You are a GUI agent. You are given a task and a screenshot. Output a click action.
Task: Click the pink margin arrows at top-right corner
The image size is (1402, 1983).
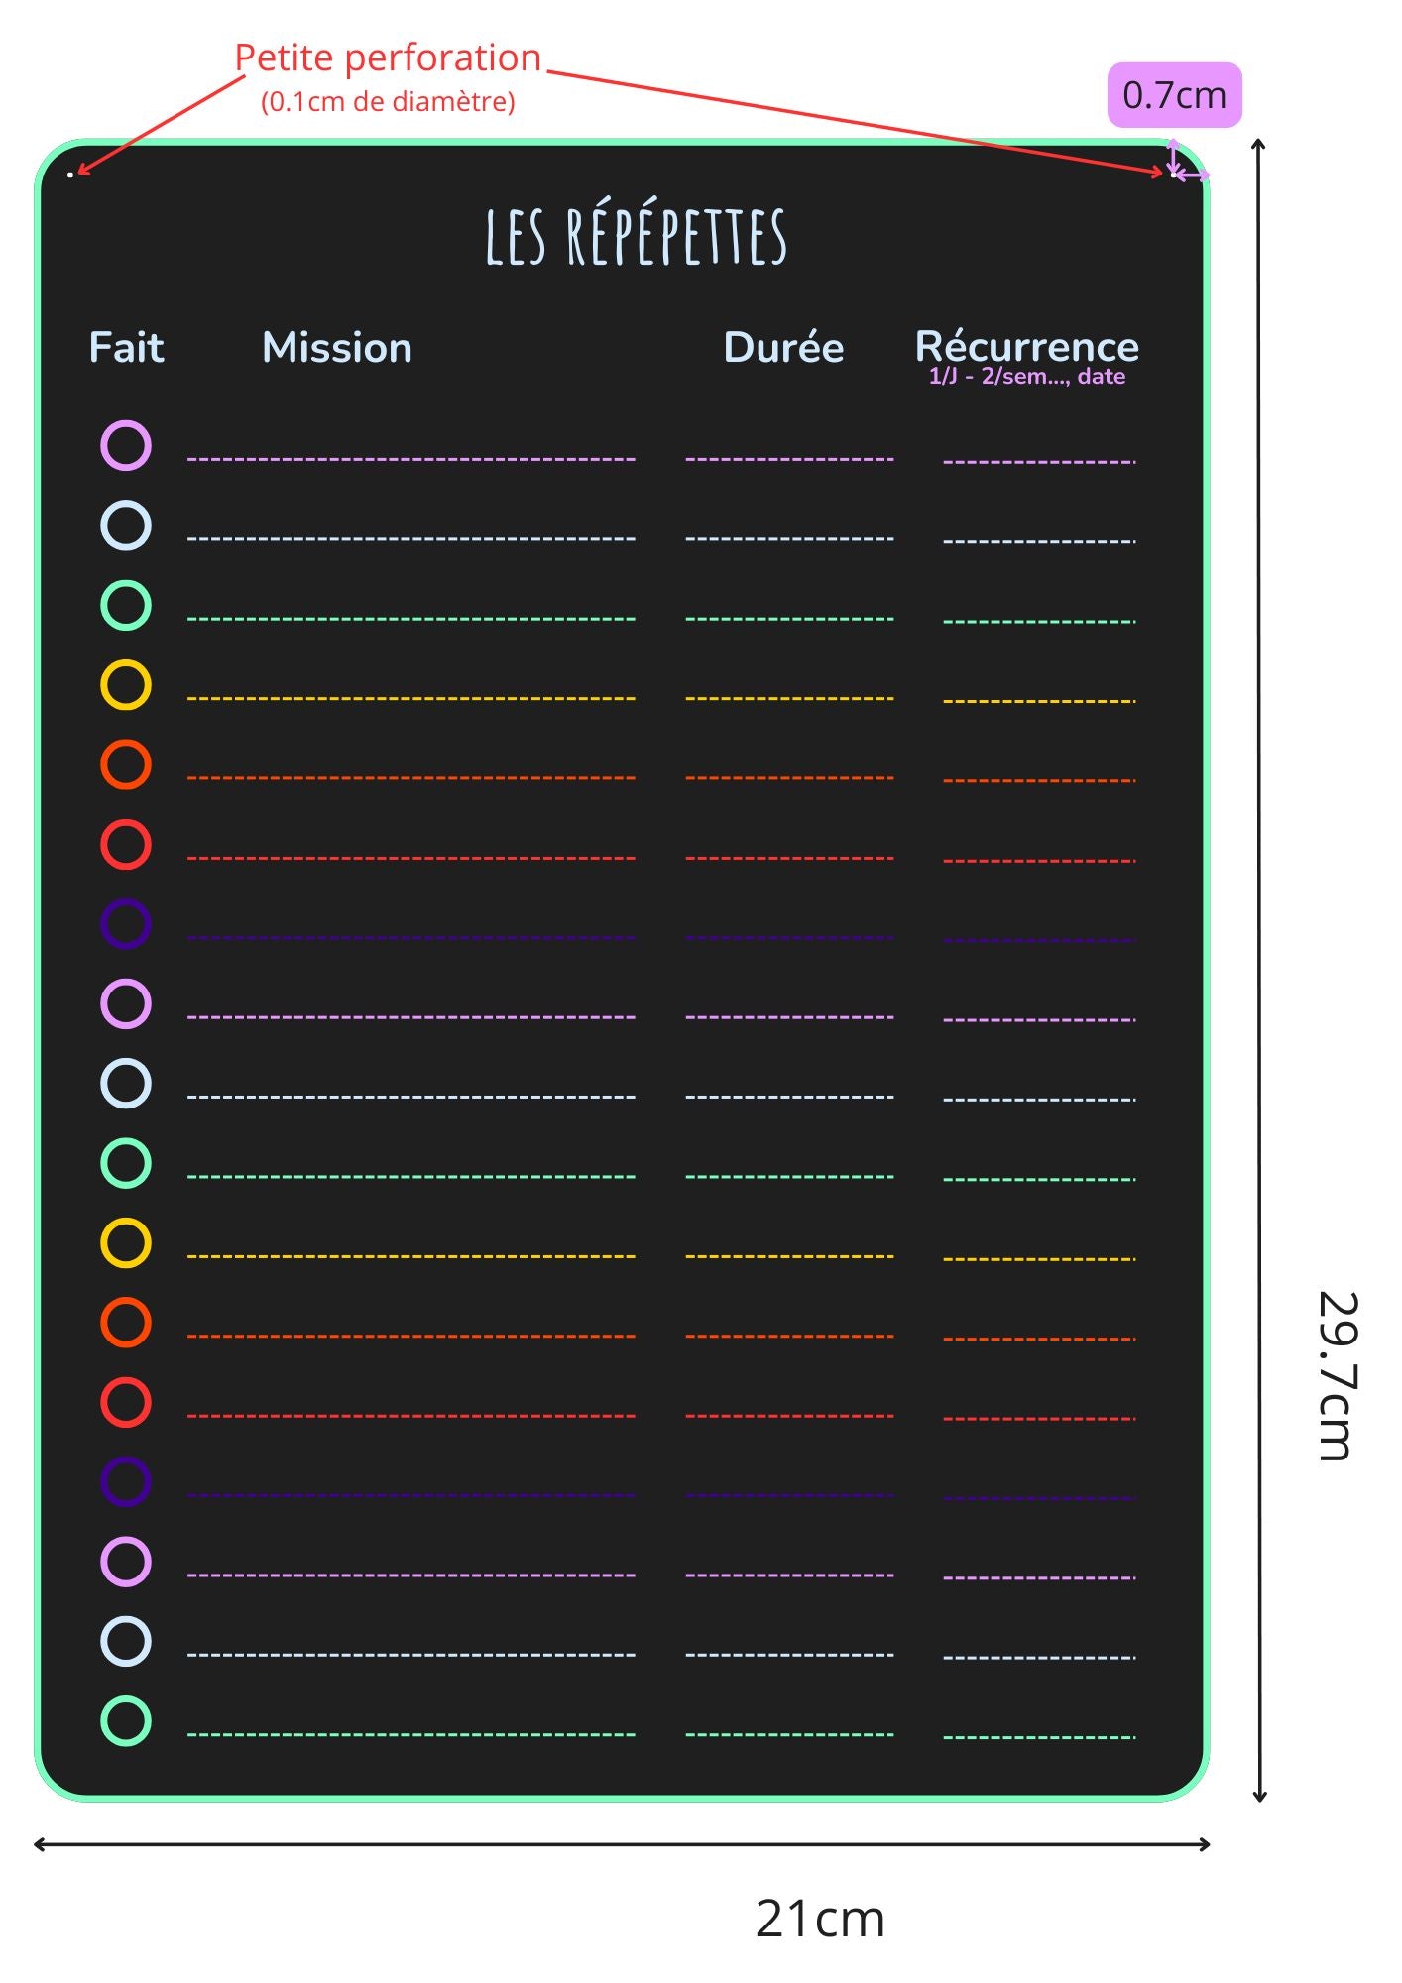(1182, 167)
